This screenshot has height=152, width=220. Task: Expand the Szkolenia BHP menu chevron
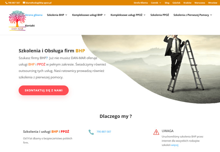[x=66, y=15]
